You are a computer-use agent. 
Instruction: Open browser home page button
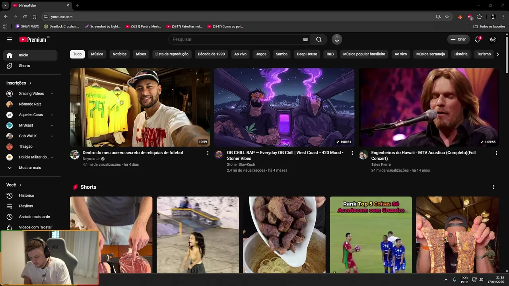35,17
